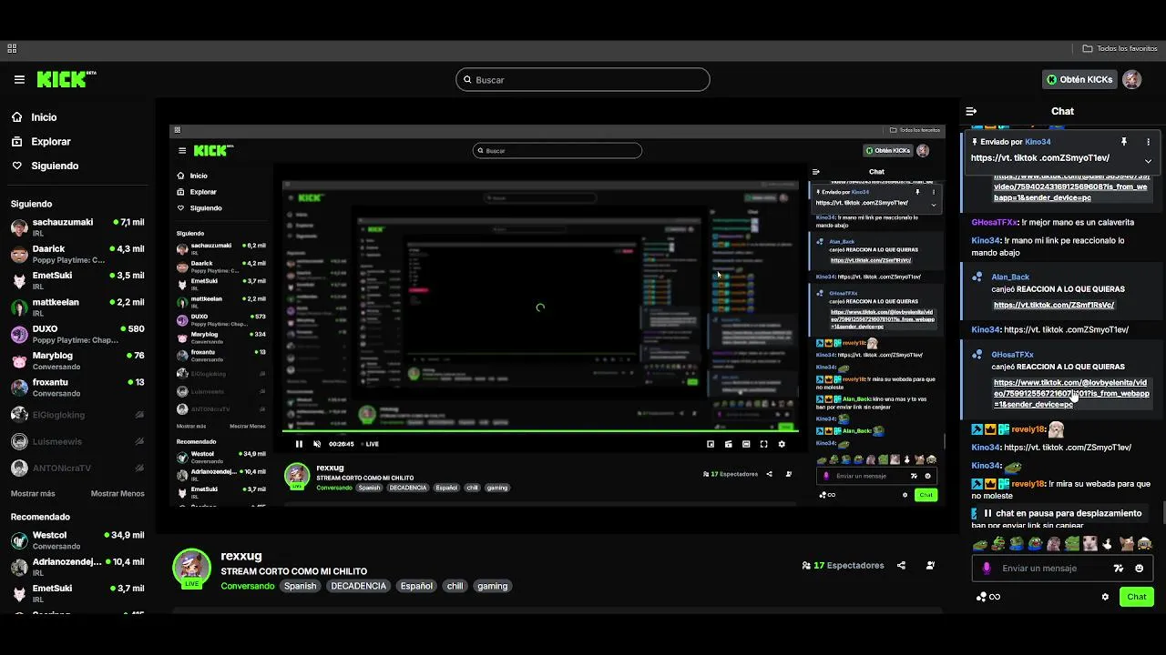1166x655 pixels.
Task: Collapse the Chat panel with the arrow icon
Action: point(971,111)
